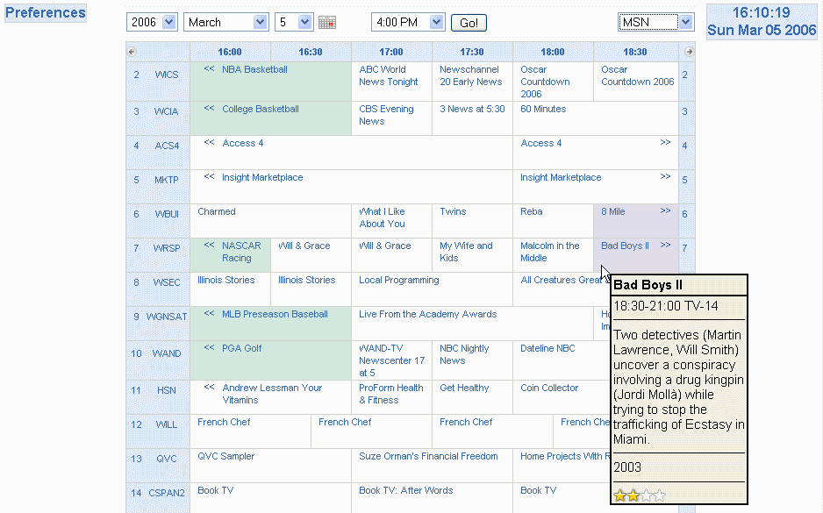Click the 16:10:19 clock display
The height and width of the screenshot is (513, 823).
(761, 12)
